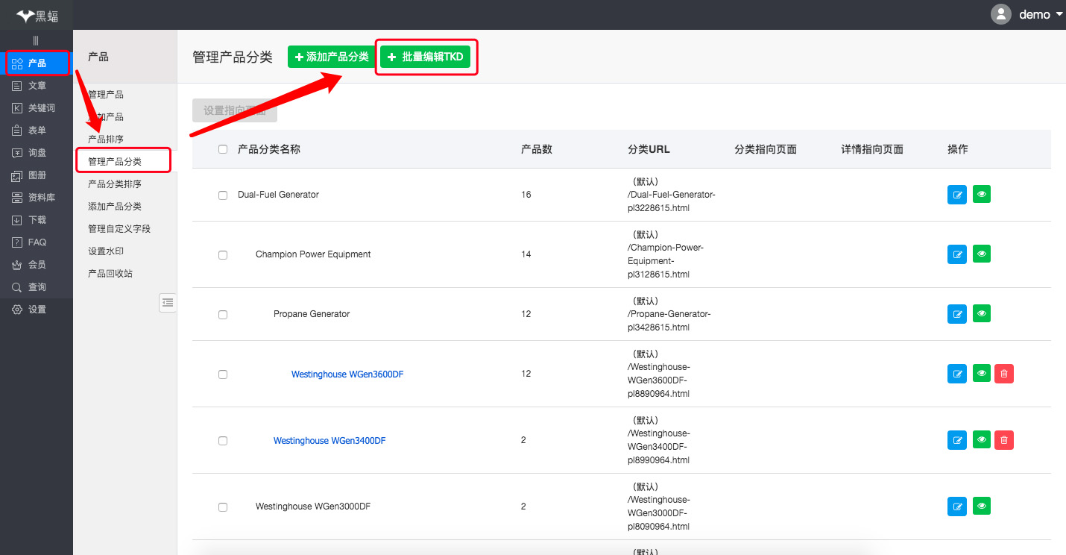The width and height of the screenshot is (1066, 555).
Task: Delete the Westinghouse WGen3600DF category
Action: (x=1004, y=374)
